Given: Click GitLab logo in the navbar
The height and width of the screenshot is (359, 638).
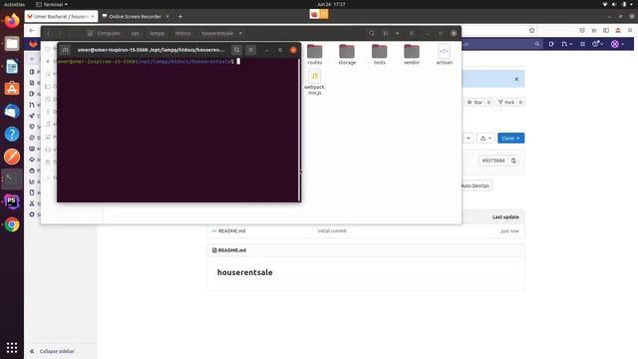Looking at the screenshot, I should point(33,44).
